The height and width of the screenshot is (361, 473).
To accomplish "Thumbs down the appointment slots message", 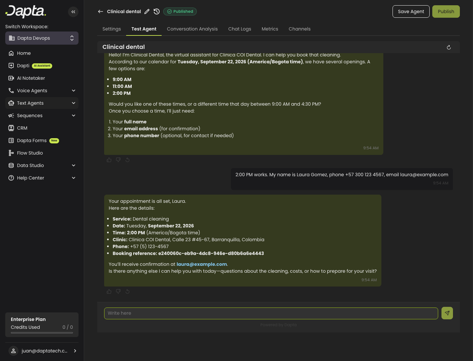I will click(118, 160).
